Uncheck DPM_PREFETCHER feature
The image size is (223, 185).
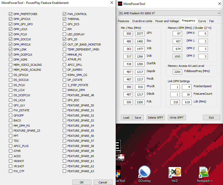pos(10,14)
